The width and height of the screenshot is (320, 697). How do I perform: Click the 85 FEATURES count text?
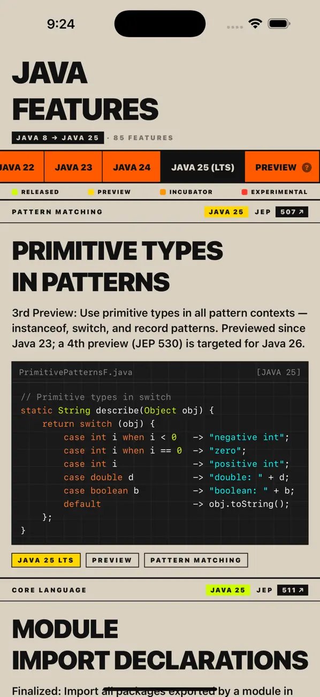[143, 138]
